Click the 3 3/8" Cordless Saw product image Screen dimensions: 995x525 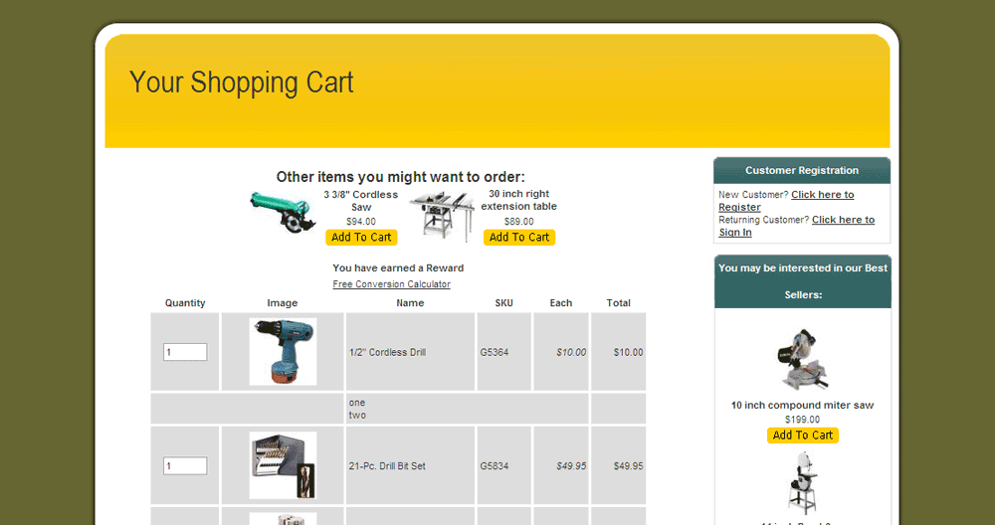pyautogui.click(x=282, y=212)
